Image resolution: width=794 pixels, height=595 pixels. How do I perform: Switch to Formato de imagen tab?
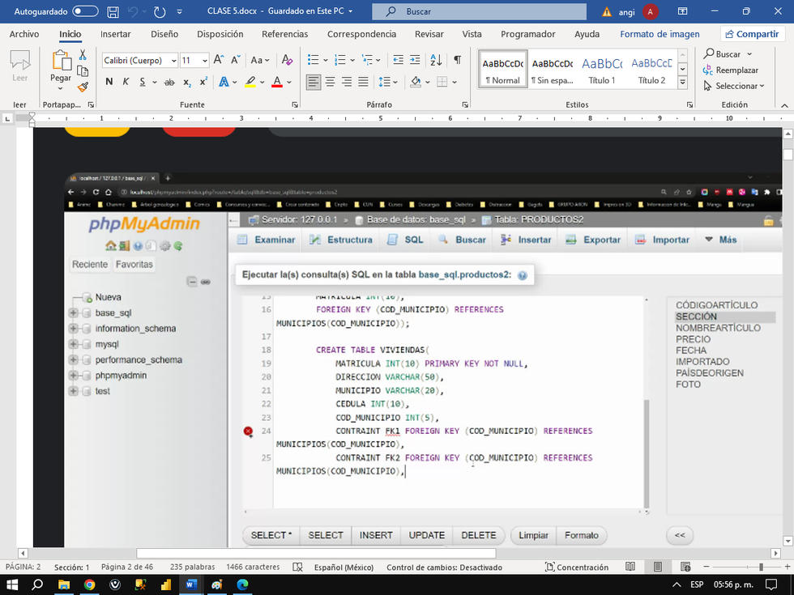660,34
